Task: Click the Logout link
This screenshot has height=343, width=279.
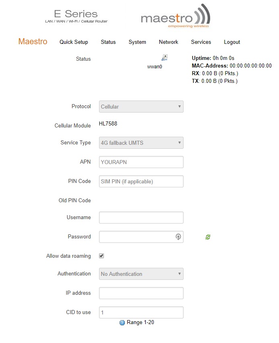Action: point(232,42)
